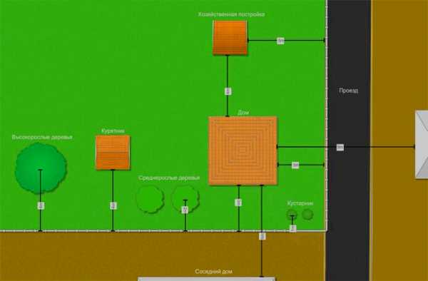Click distance label between shed and house
Image resolution: width=428 pixels, height=281 pixels.
tap(228, 91)
